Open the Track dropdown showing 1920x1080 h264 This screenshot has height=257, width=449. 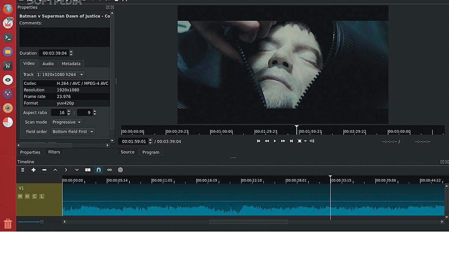(x=60, y=75)
